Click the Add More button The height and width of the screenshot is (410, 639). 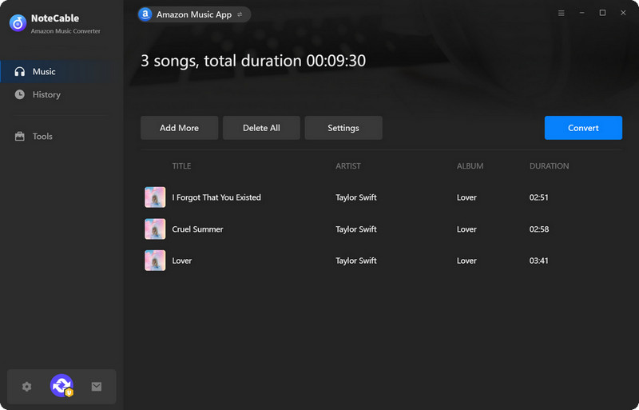pyautogui.click(x=179, y=128)
